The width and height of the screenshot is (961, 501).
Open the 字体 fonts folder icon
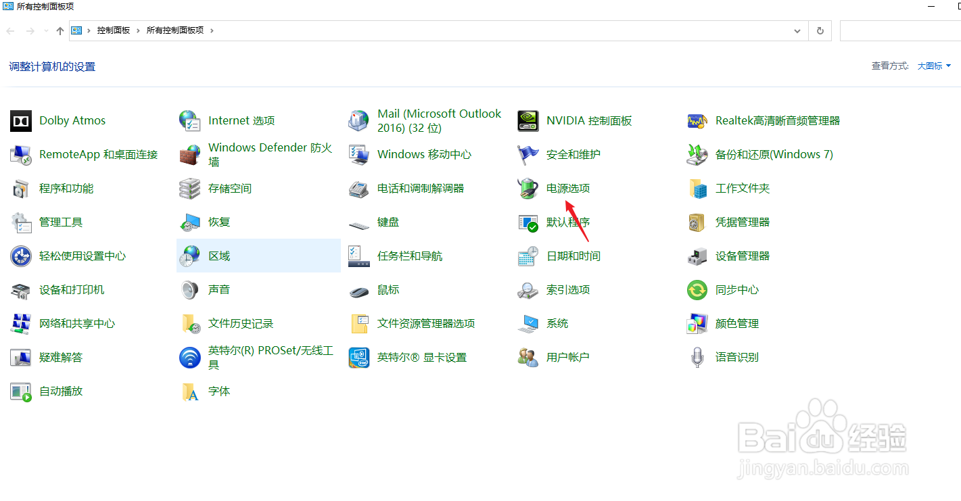pos(190,391)
